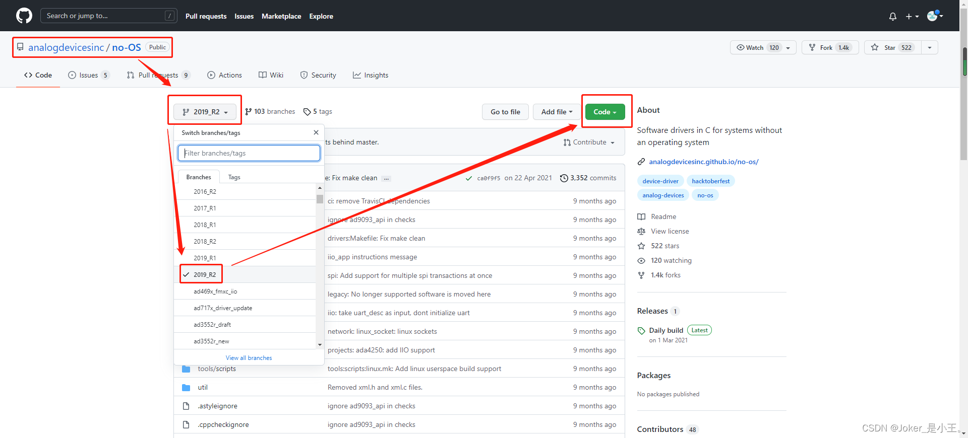The height and width of the screenshot is (438, 968).
Task: Open the Contribute dropdown
Action: pos(589,142)
